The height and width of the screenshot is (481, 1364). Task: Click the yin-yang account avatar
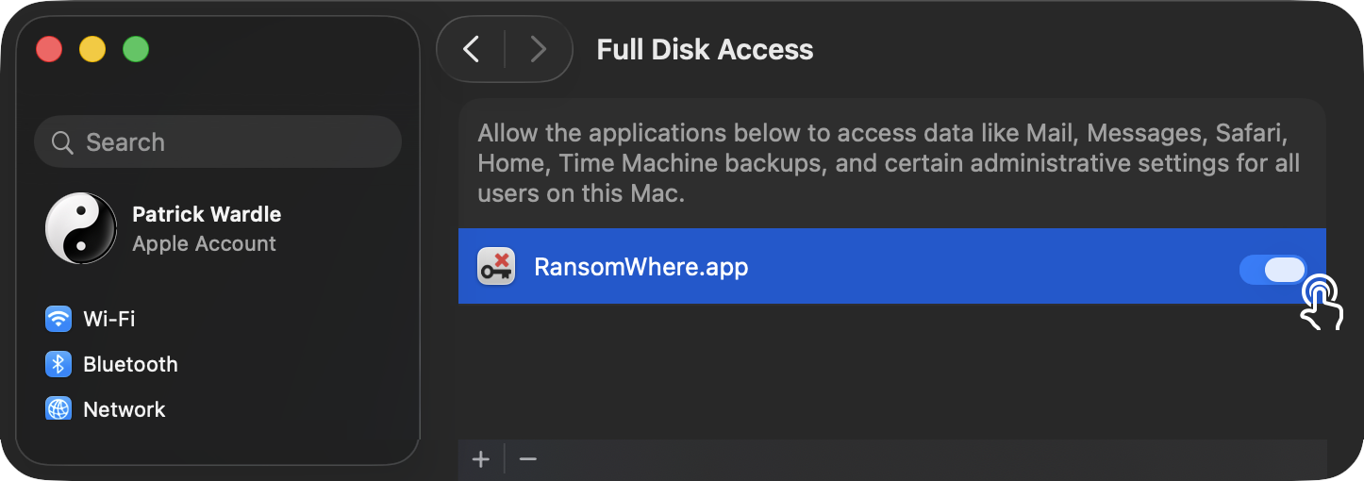tap(81, 228)
